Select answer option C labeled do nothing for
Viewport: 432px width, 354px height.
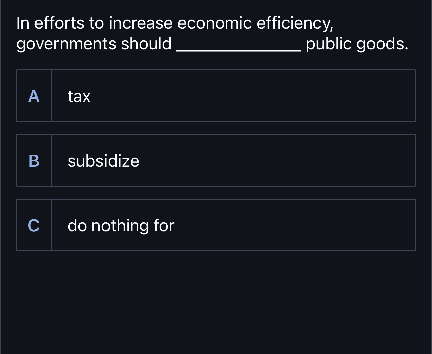coord(216,225)
